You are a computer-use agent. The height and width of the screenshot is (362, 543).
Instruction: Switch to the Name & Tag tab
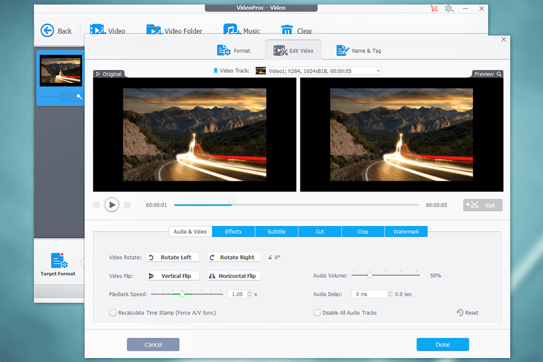359,50
